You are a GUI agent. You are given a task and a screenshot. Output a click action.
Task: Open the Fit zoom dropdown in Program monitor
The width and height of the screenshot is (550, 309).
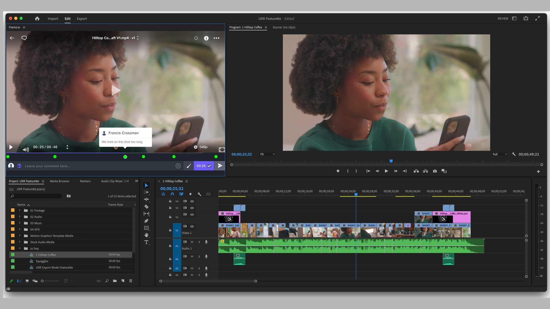(266, 154)
